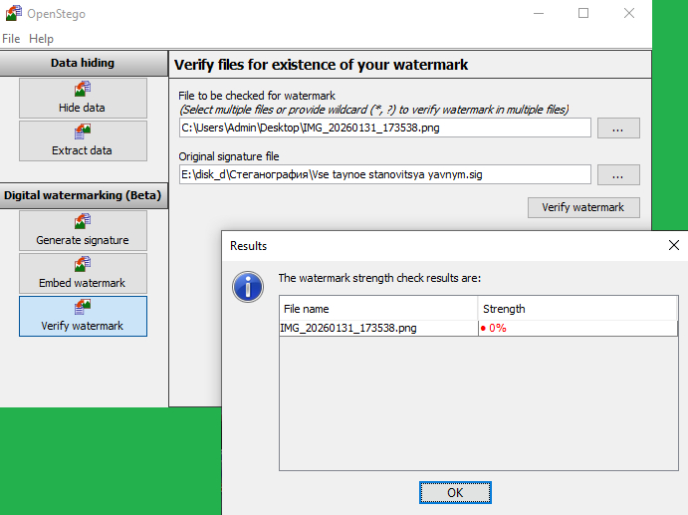Browse for file to be checked

click(618, 128)
